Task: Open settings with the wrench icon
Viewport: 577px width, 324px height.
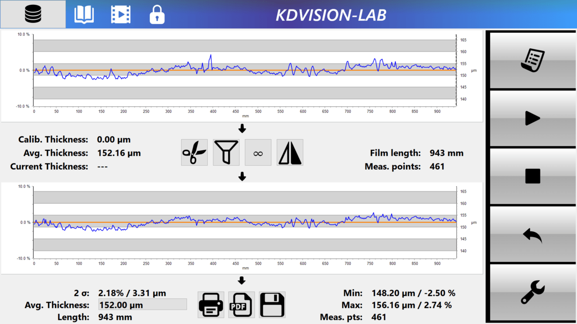Action: click(x=532, y=292)
